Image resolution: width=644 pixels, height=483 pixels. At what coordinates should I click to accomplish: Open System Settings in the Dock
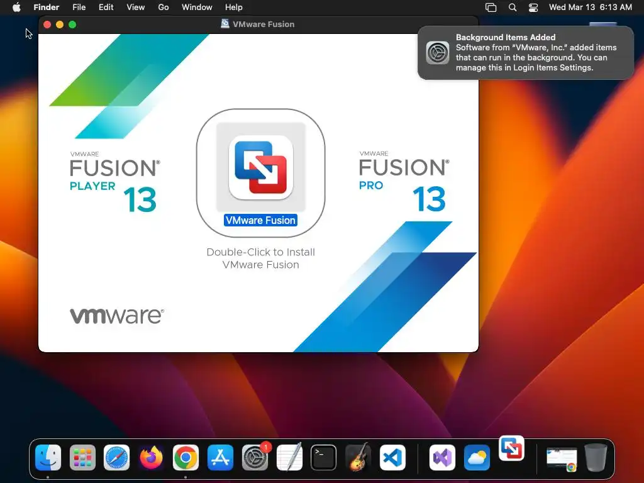(255, 457)
